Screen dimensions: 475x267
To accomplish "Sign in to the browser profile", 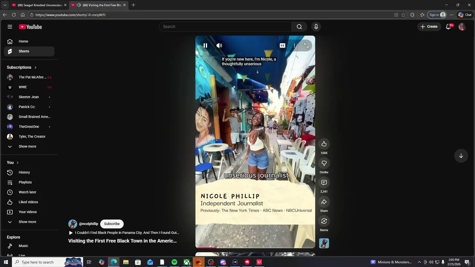I will pos(437,15).
